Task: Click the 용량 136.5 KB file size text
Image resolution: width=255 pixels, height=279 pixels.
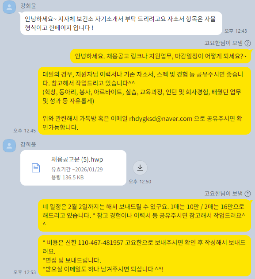Action: coord(68,178)
